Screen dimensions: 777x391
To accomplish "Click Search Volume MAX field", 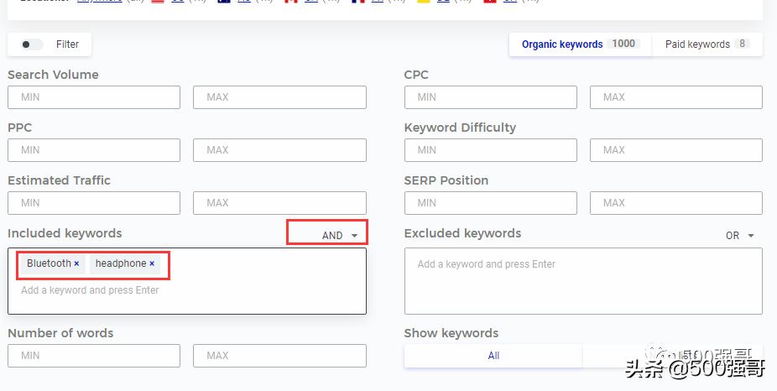I will [279, 97].
